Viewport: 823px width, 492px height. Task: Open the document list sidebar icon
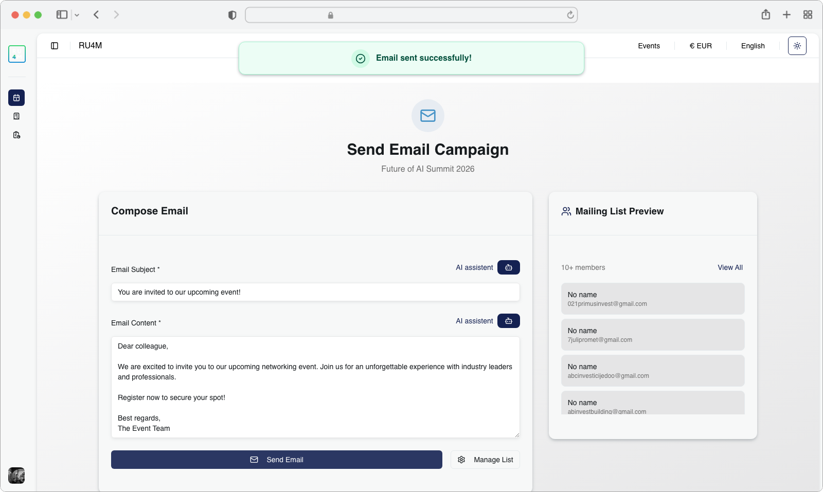click(x=16, y=116)
